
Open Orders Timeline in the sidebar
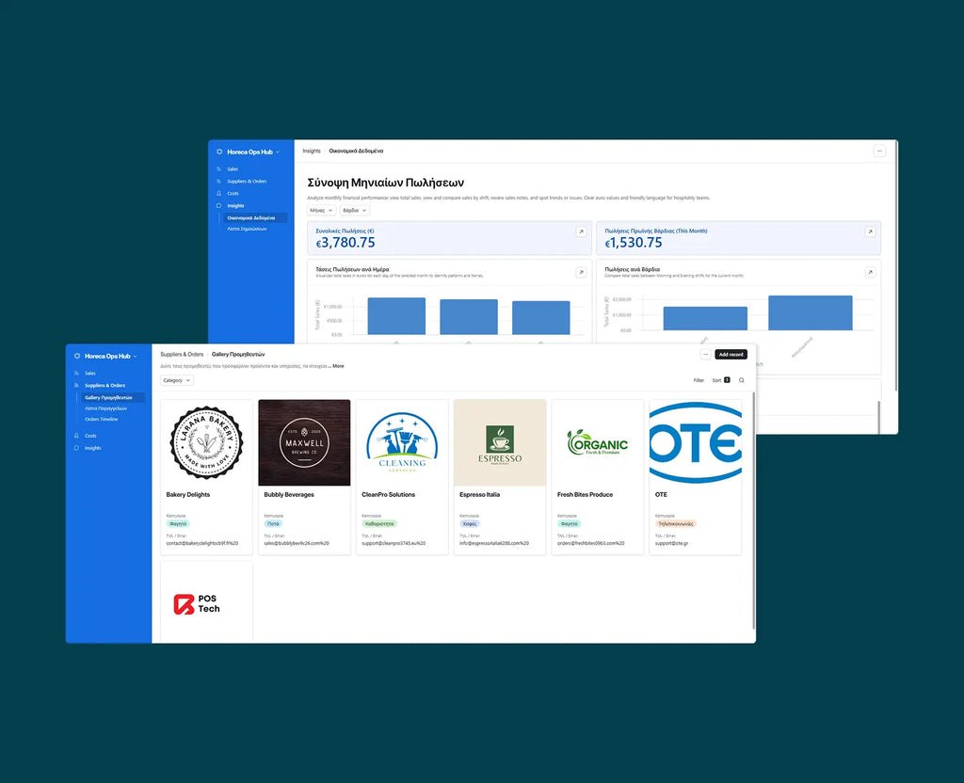click(x=102, y=419)
